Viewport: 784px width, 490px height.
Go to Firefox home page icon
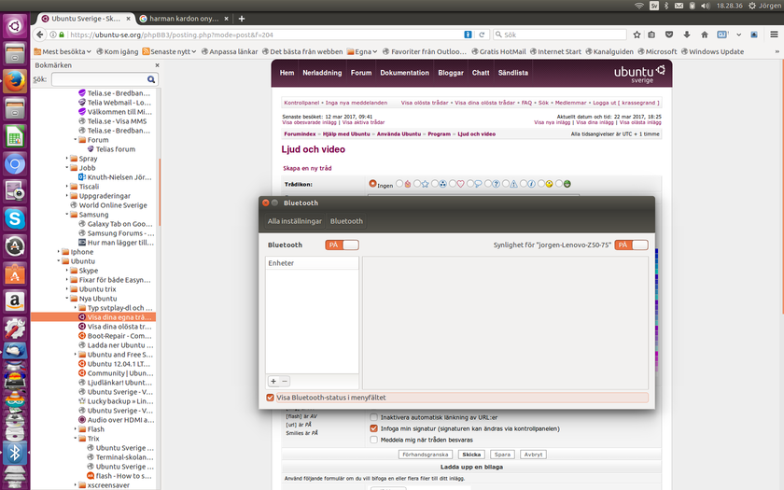704,35
